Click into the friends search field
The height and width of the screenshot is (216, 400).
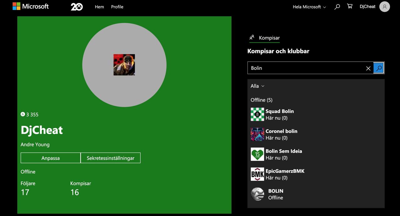[306, 68]
